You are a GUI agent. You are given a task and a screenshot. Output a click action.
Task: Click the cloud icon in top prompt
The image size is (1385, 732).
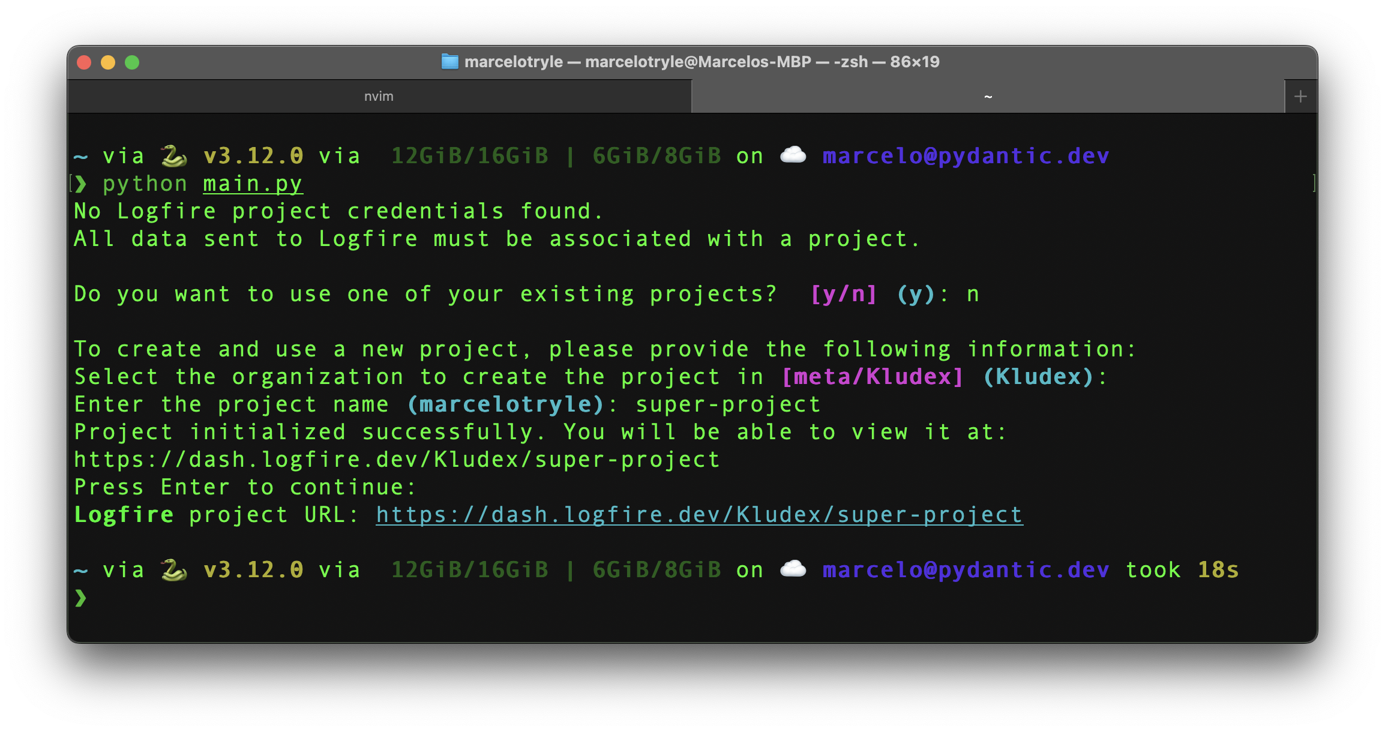[793, 155]
